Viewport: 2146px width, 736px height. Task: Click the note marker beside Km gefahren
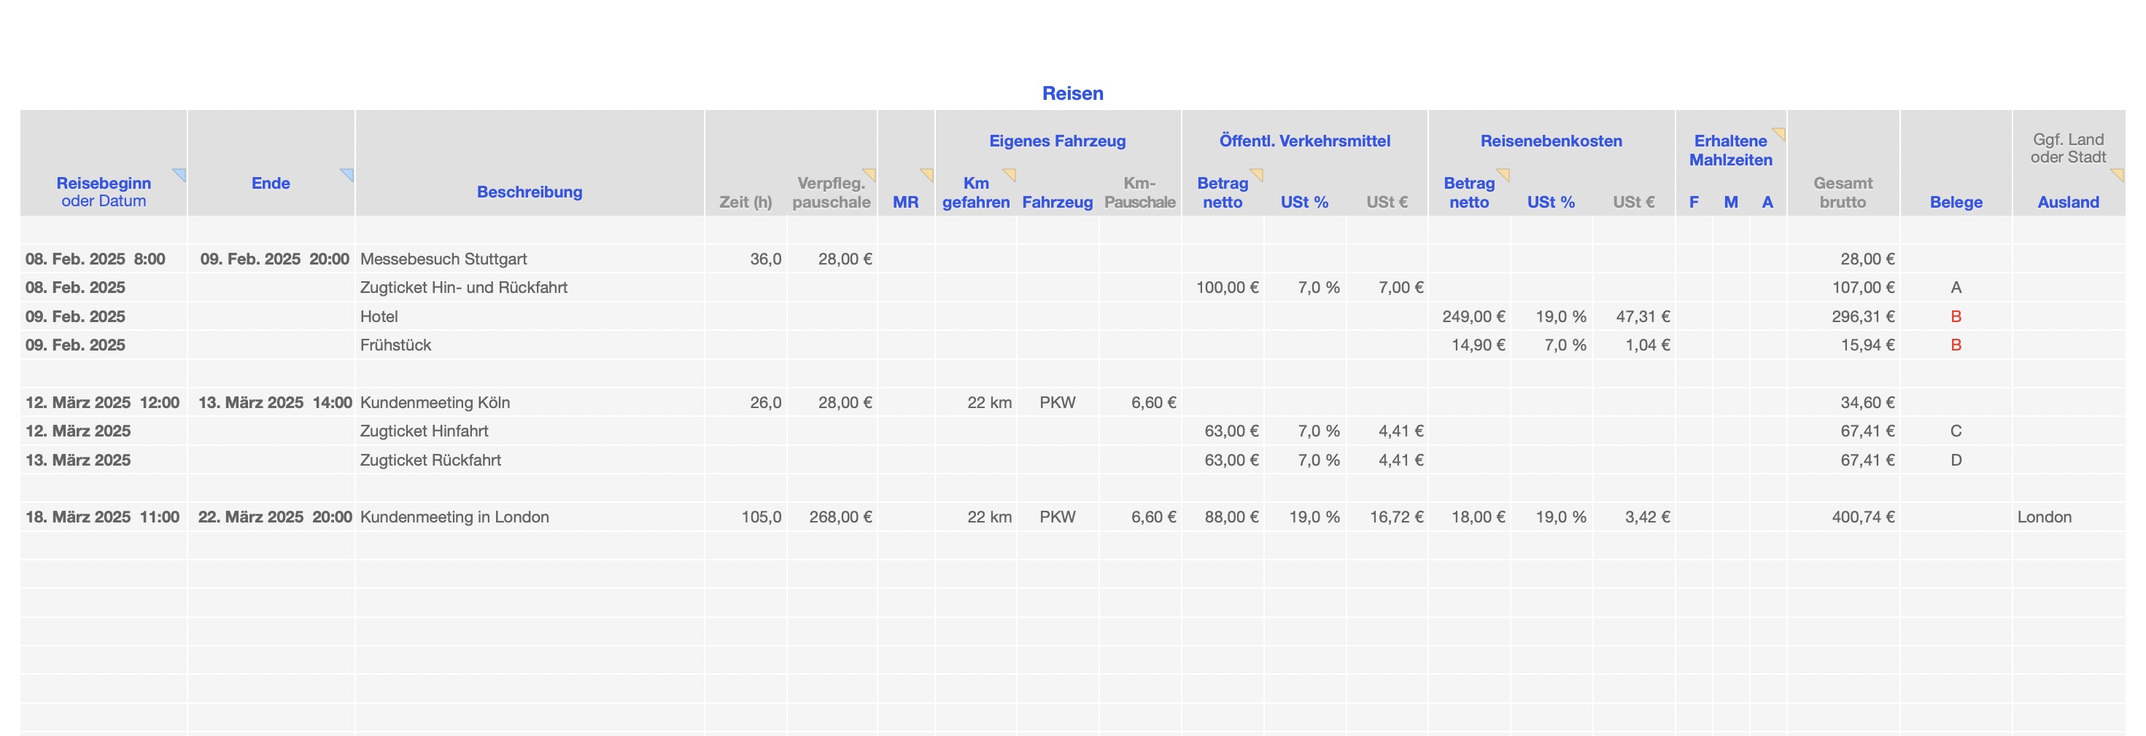tap(1010, 173)
